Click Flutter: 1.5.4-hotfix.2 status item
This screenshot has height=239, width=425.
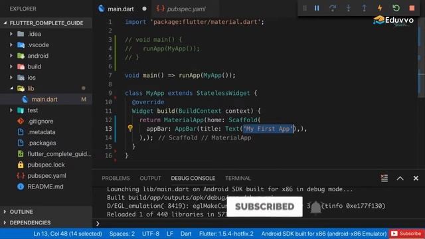point(226,234)
